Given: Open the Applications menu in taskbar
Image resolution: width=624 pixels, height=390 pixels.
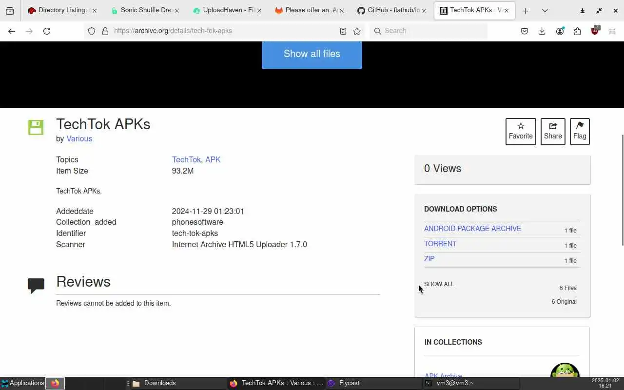Looking at the screenshot, I should [23, 383].
